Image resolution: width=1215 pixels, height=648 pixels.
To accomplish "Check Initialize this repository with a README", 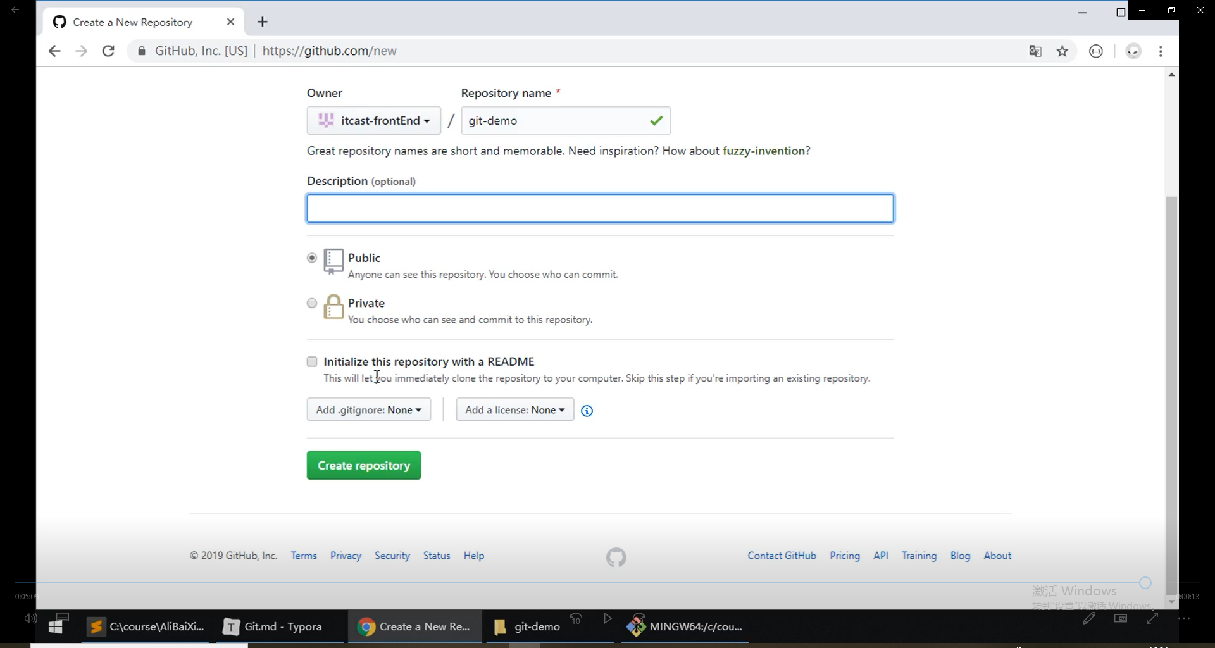I will click(x=312, y=362).
